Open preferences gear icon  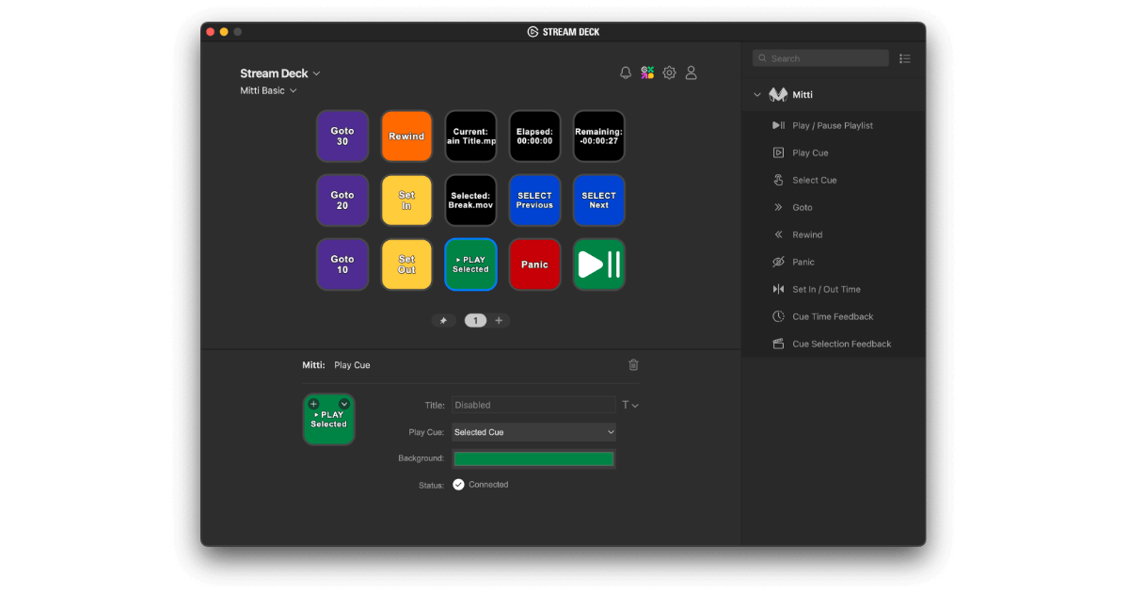click(x=669, y=72)
